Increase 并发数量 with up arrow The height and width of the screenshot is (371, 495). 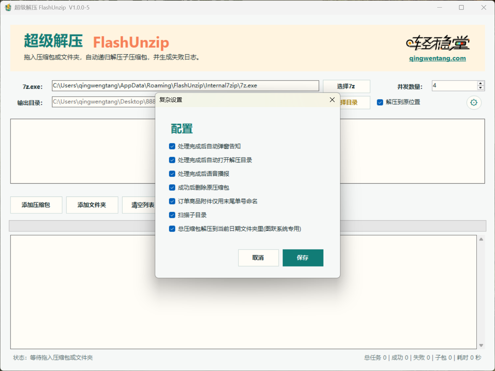click(x=480, y=83)
